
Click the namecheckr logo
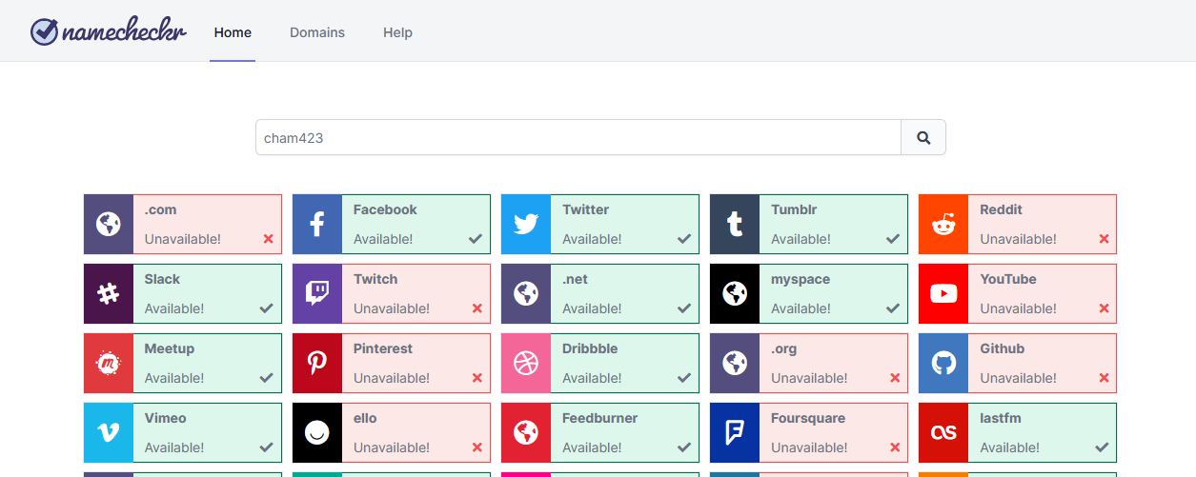point(108,32)
